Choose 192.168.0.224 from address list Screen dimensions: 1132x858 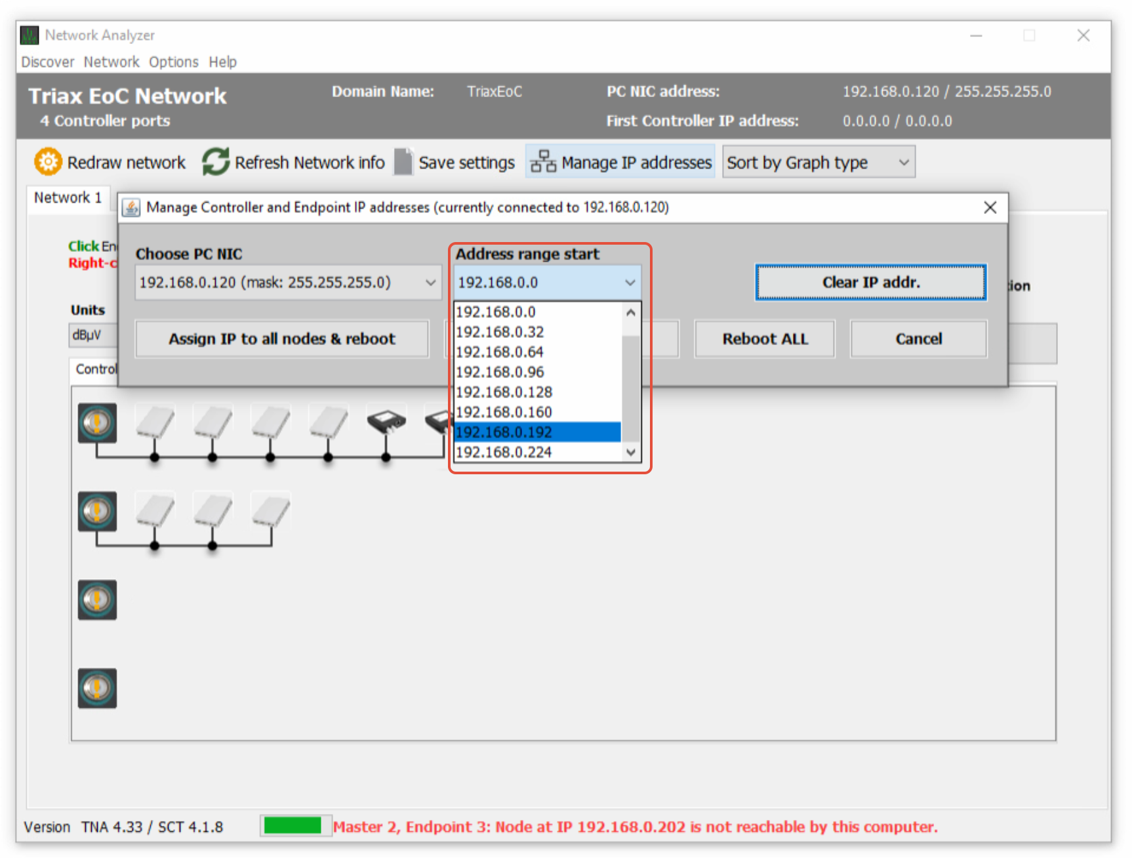[537, 452]
